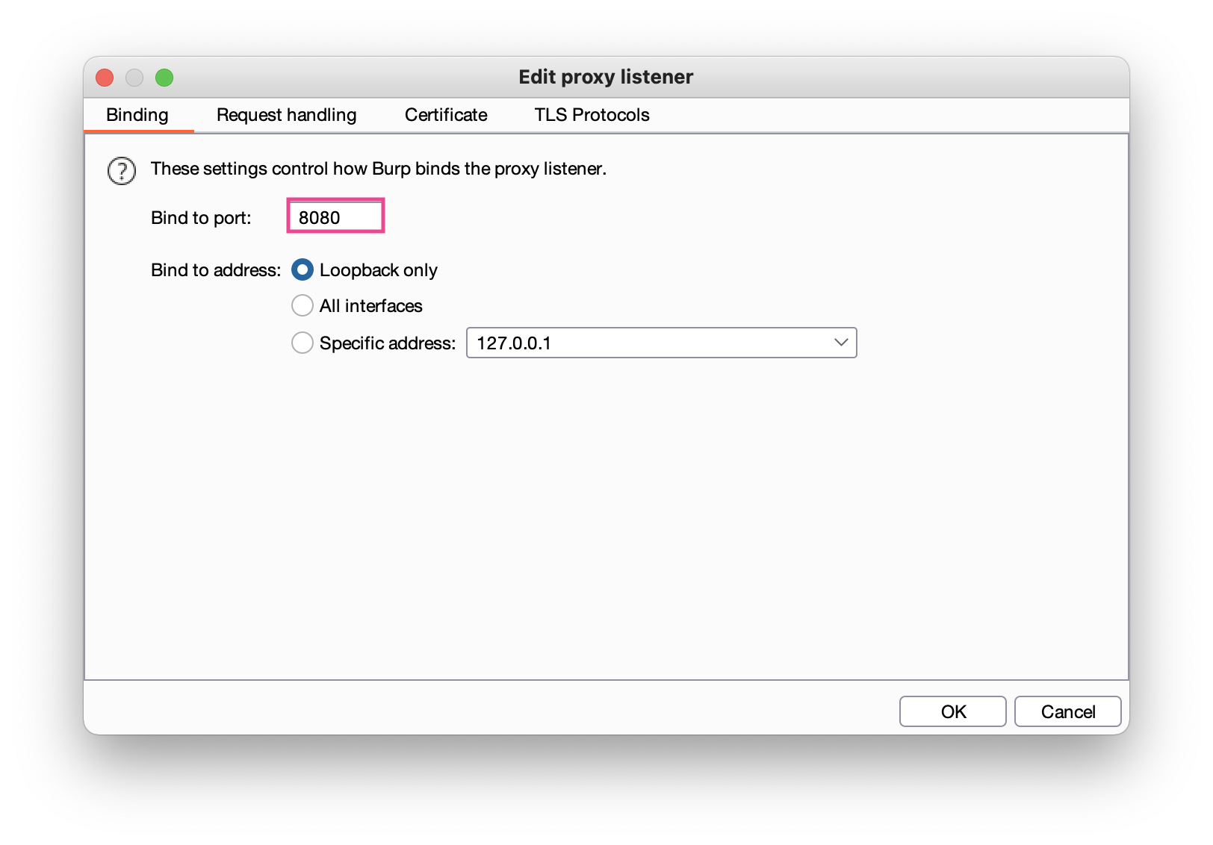
Task: Click the Cancel button
Action: 1068,711
